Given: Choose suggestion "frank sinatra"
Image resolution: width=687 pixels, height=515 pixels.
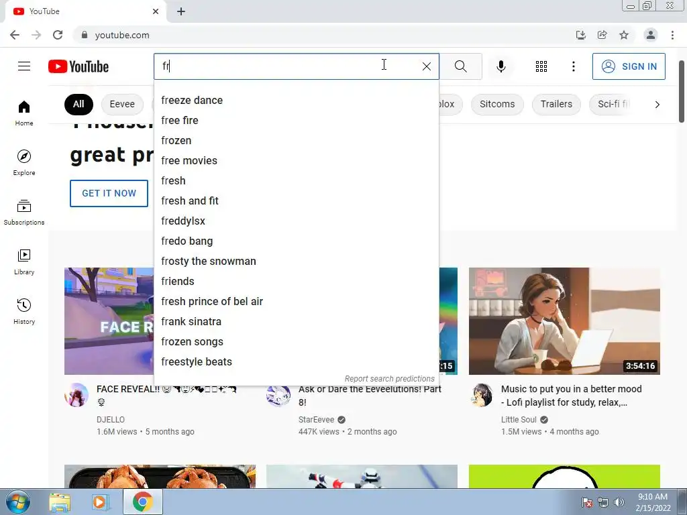Looking at the screenshot, I should (296, 322).
